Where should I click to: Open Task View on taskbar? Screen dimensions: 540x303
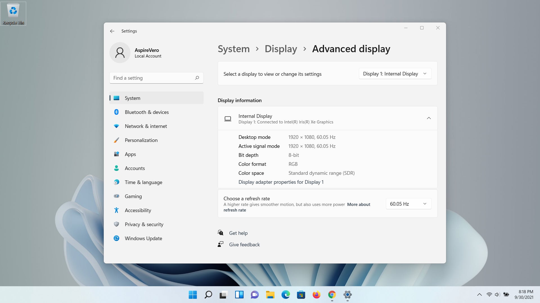(224, 295)
